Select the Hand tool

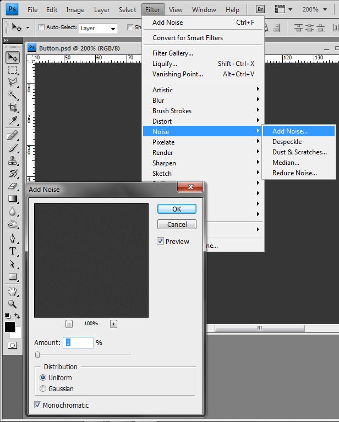[x=13, y=291]
